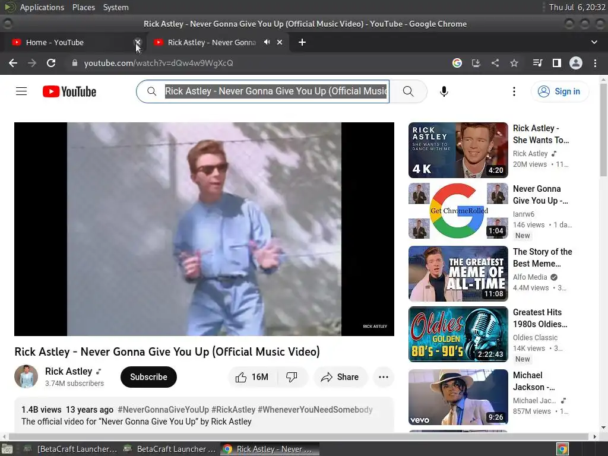Select the Rick Astley Never Gonna tab
Image resolution: width=608 pixels, height=456 pixels.
point(211,42)
